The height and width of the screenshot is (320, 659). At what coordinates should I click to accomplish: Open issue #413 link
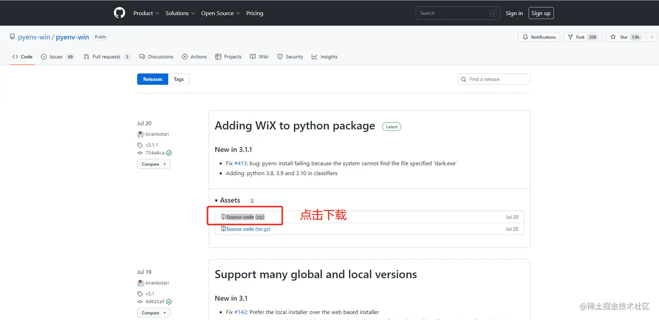pyautogui.click(x=241, y=163)
